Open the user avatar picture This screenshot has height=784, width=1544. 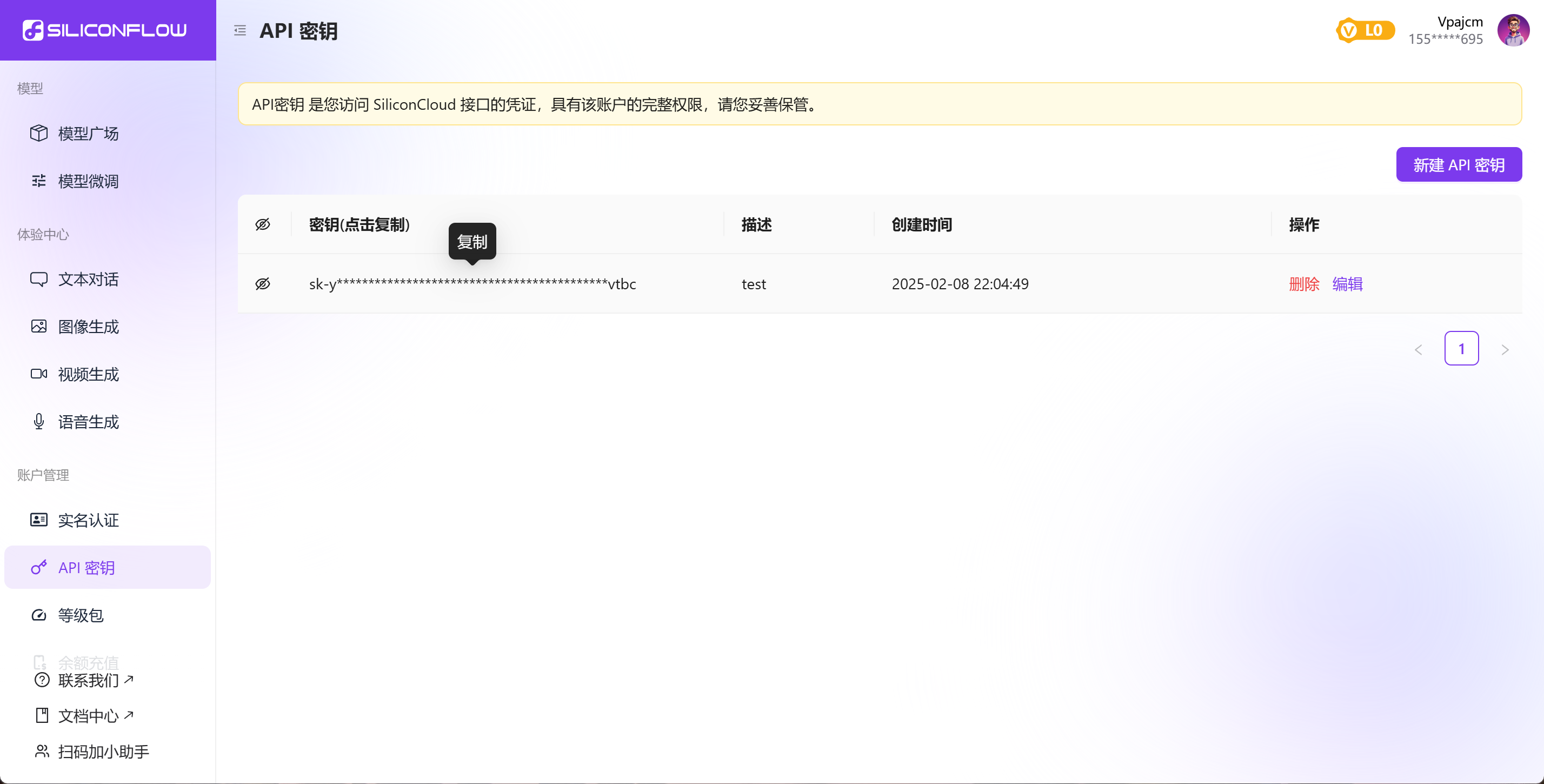(1512, 31)
